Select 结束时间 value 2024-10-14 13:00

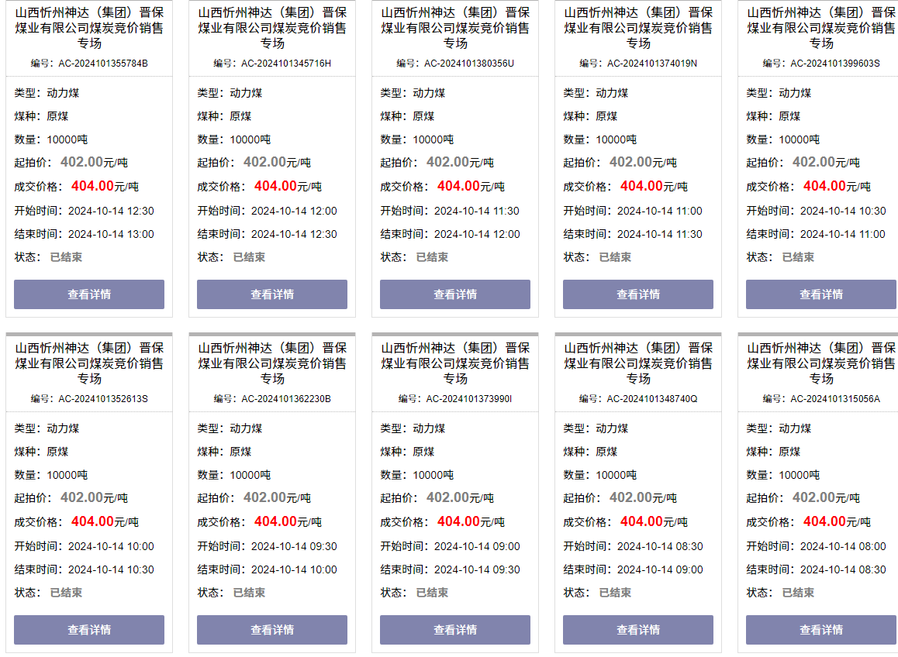pos(111,234)
